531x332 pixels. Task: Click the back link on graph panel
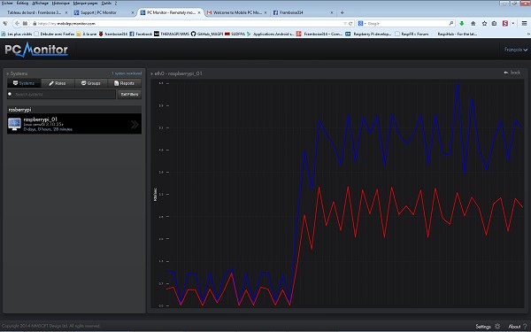(x=512, y=73)
